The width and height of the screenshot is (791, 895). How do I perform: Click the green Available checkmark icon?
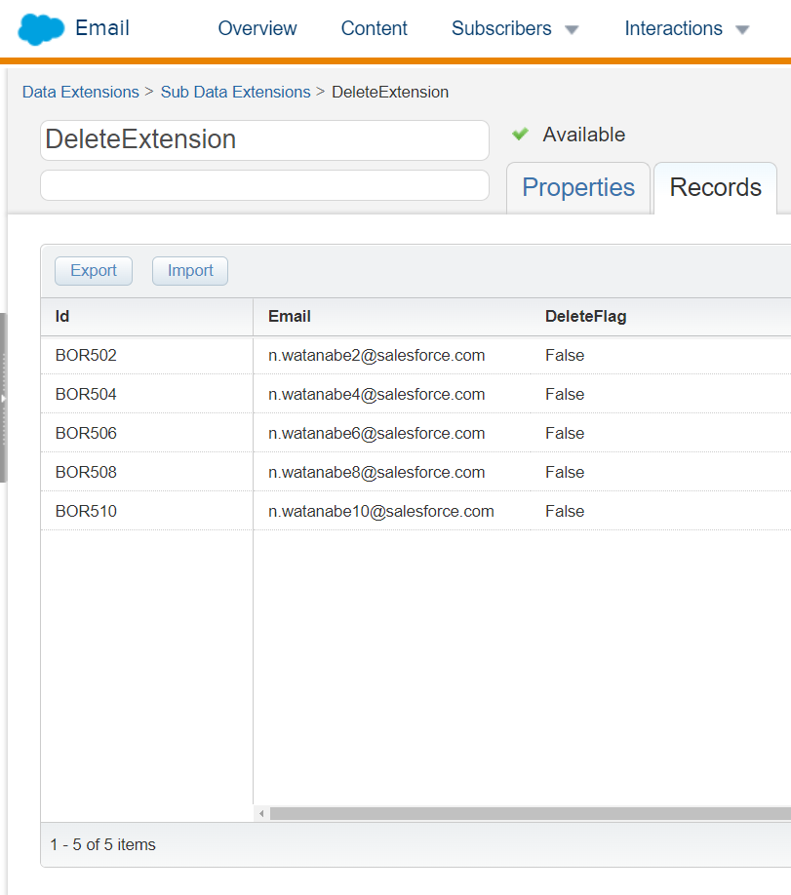coord(520,135)
